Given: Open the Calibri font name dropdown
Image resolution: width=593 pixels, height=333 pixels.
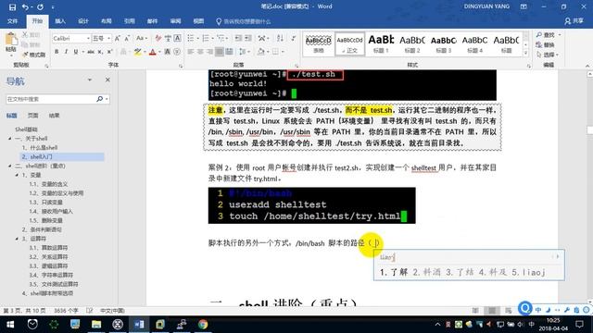Looking at the screenshot, I should 88,39.
